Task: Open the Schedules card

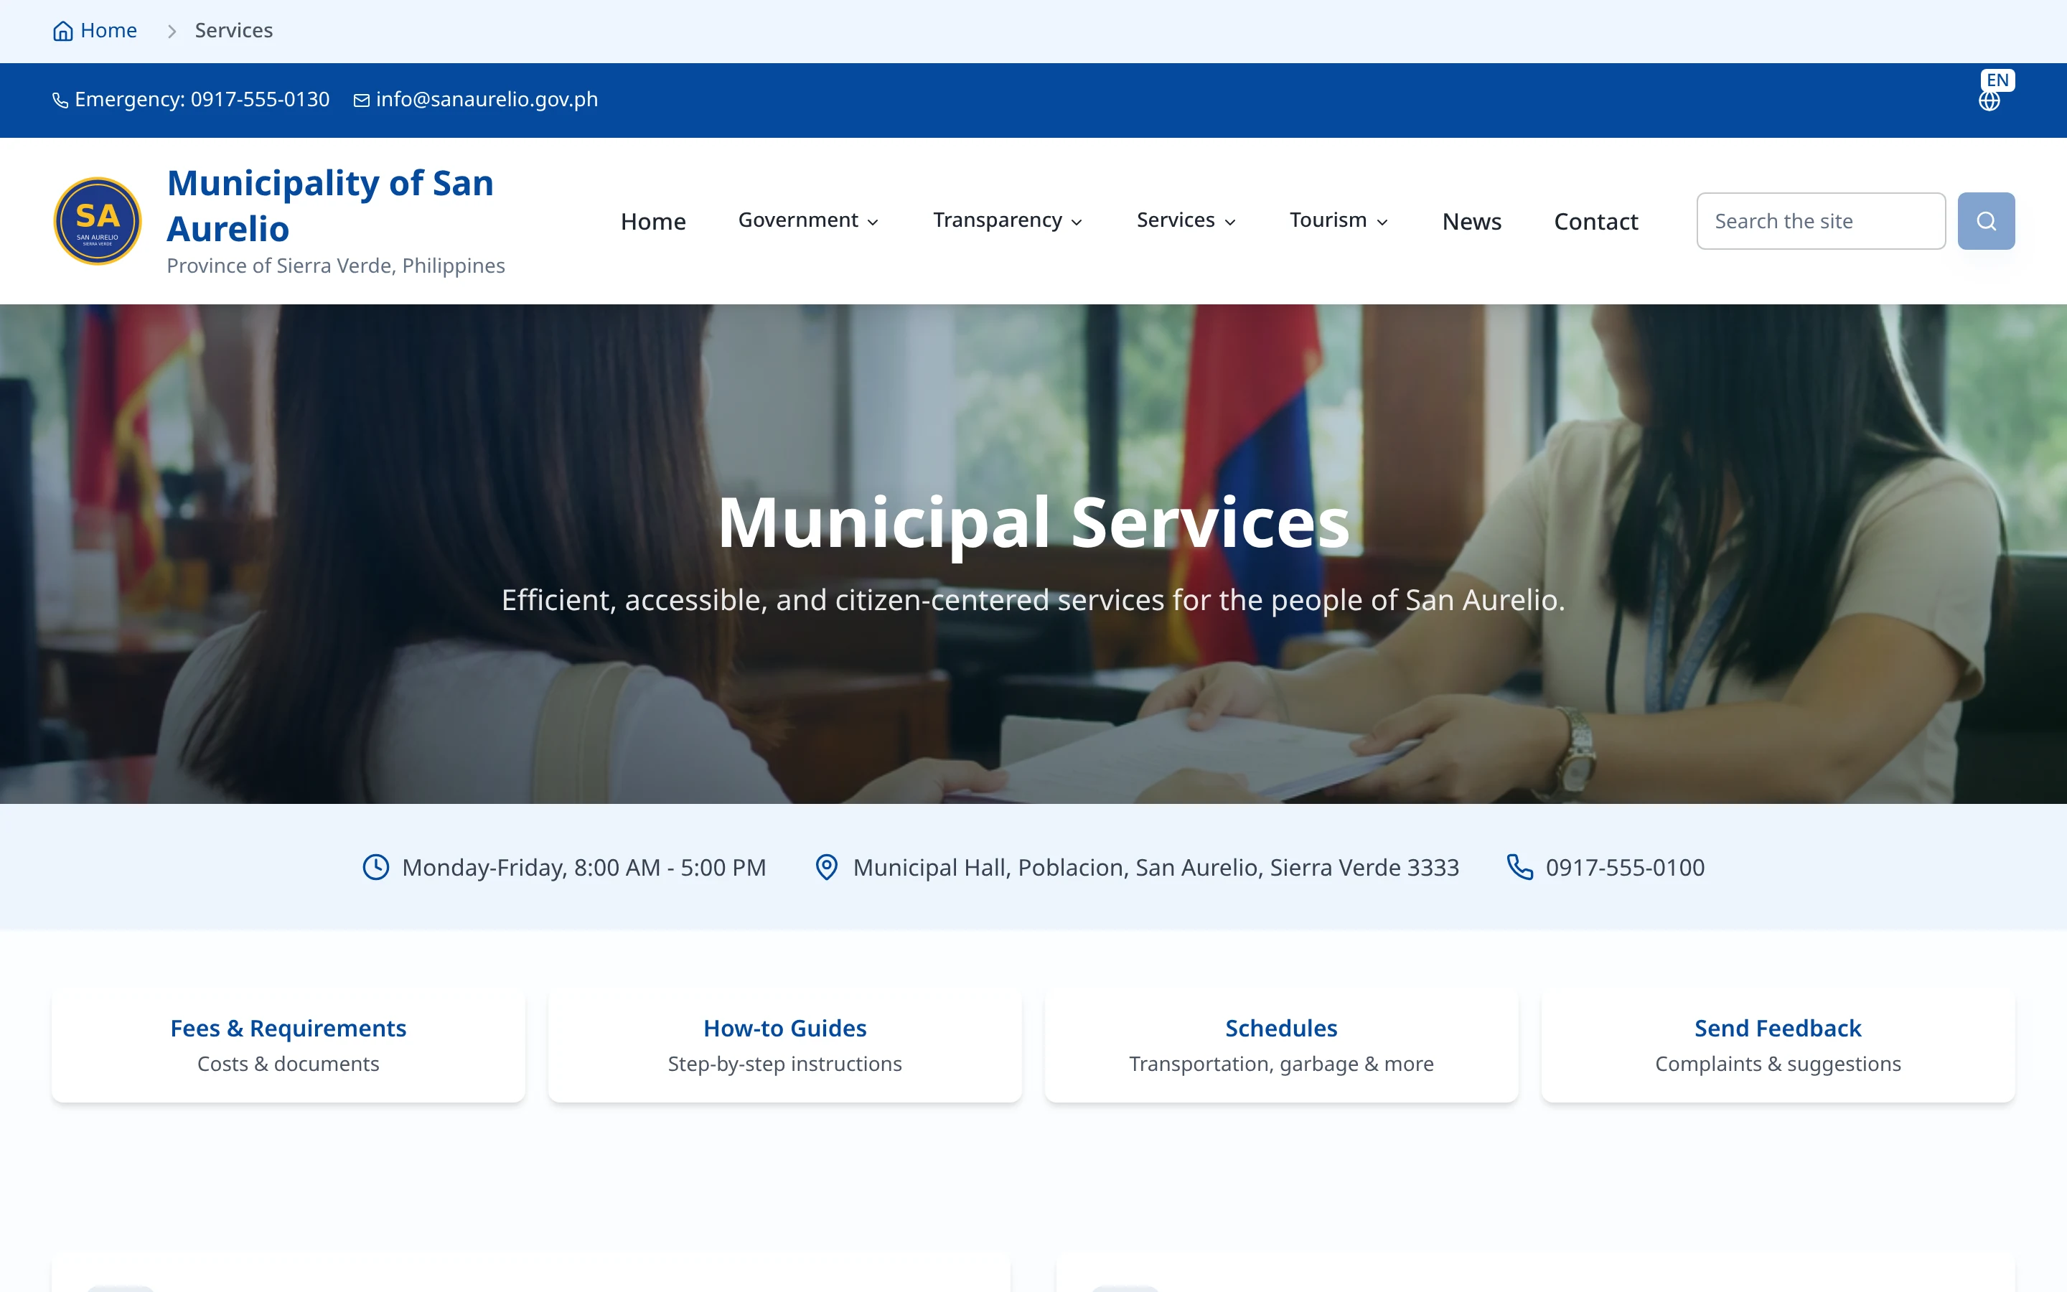Action: [x=1281, y=1046]
